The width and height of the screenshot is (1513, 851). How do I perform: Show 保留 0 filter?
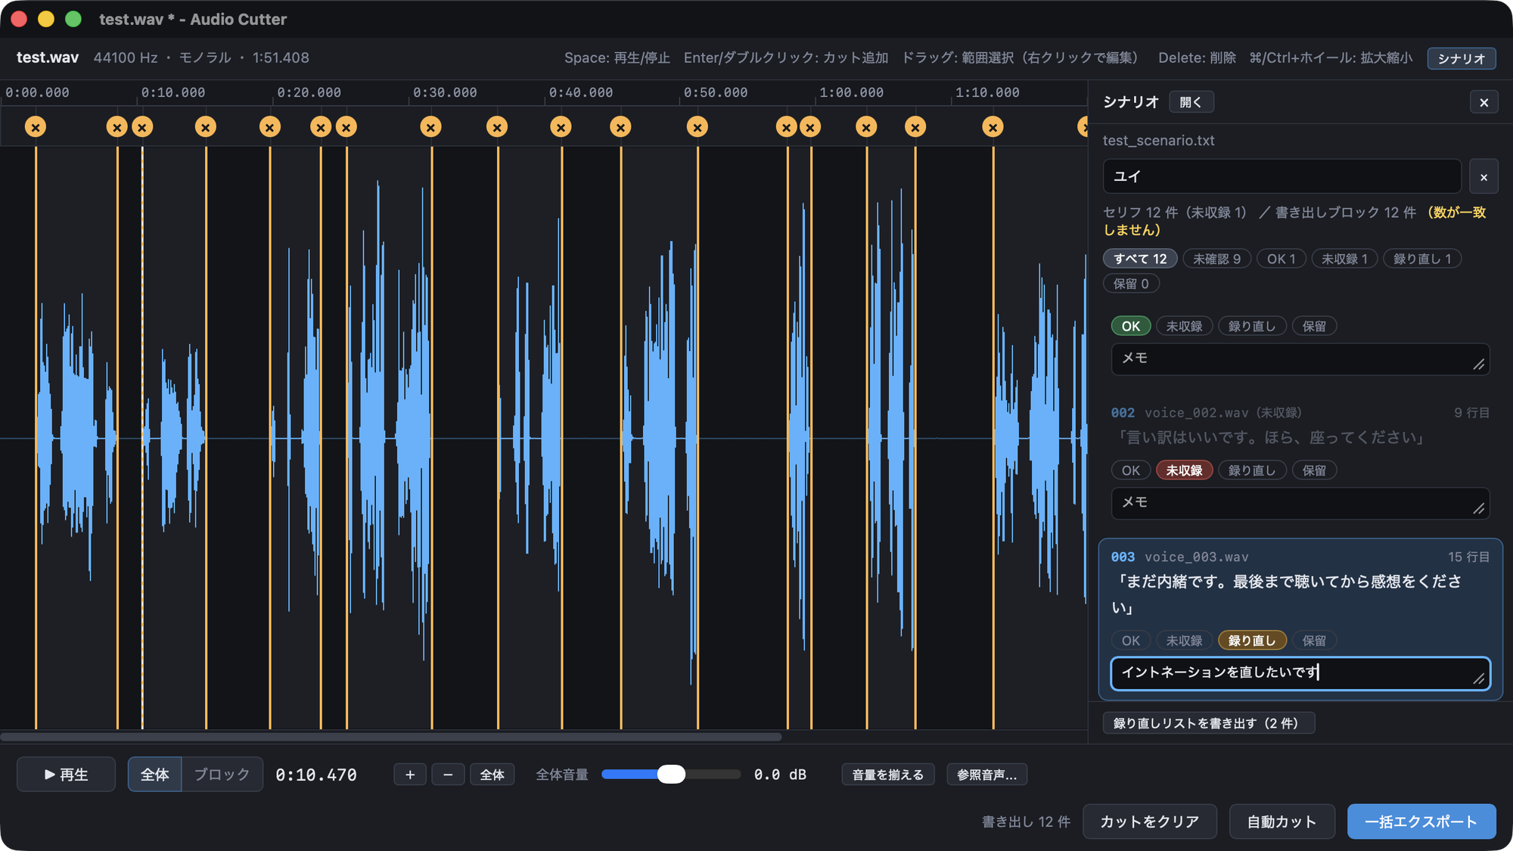click(x=1131, y=284)
